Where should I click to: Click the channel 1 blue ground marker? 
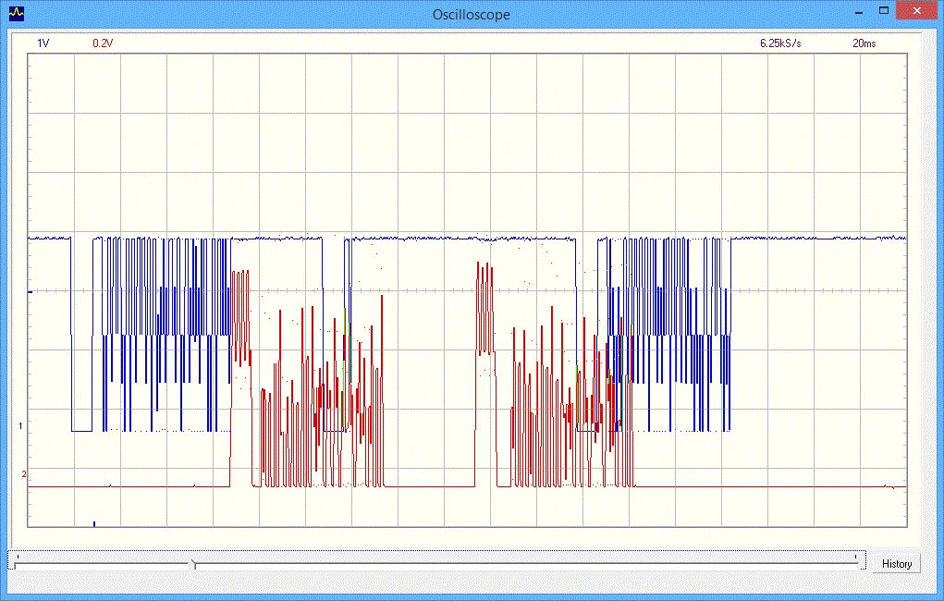point(20,426)
